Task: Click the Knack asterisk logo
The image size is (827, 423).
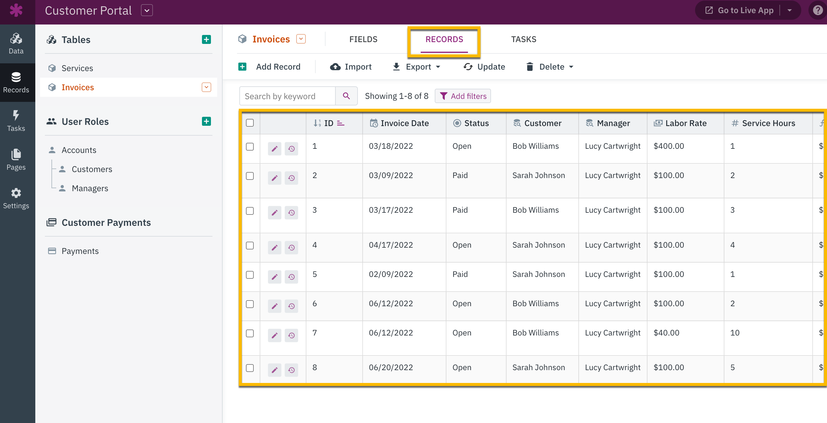Action: coord(16,10)
